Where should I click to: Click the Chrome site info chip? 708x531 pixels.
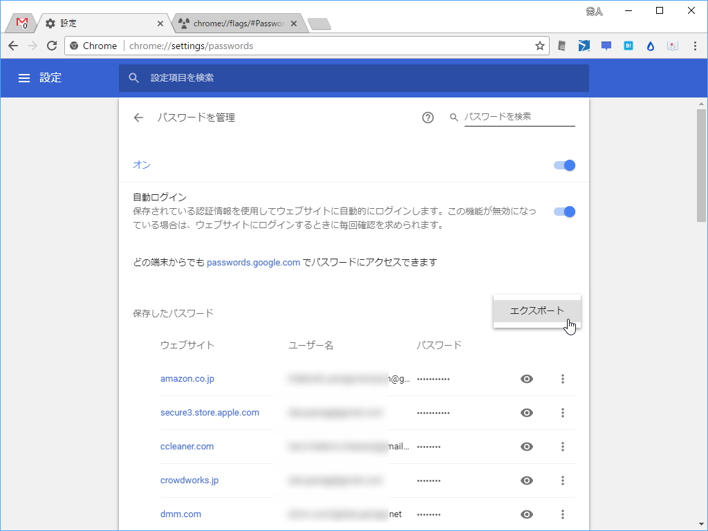[93, 46]
